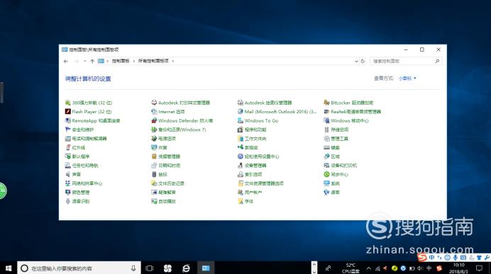Open 电源选项 power options
The image size is (491, 274).
(163, 138)
